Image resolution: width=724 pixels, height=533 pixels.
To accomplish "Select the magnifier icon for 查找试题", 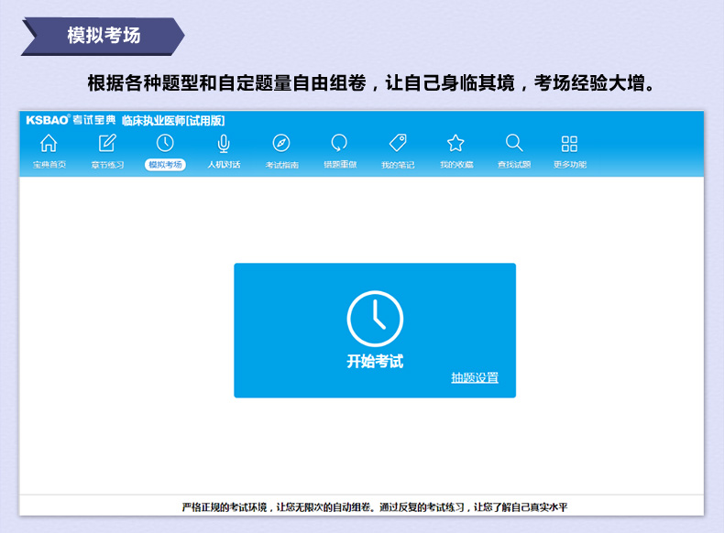I will click(x=514, y=143).
